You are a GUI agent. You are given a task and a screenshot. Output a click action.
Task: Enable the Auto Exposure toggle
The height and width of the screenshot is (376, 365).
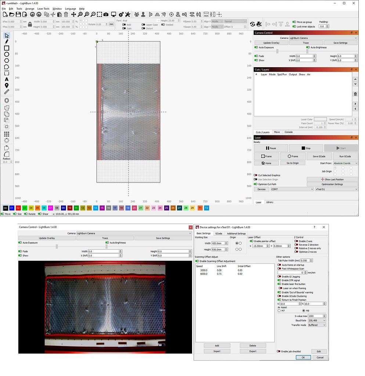coord(256,47)
